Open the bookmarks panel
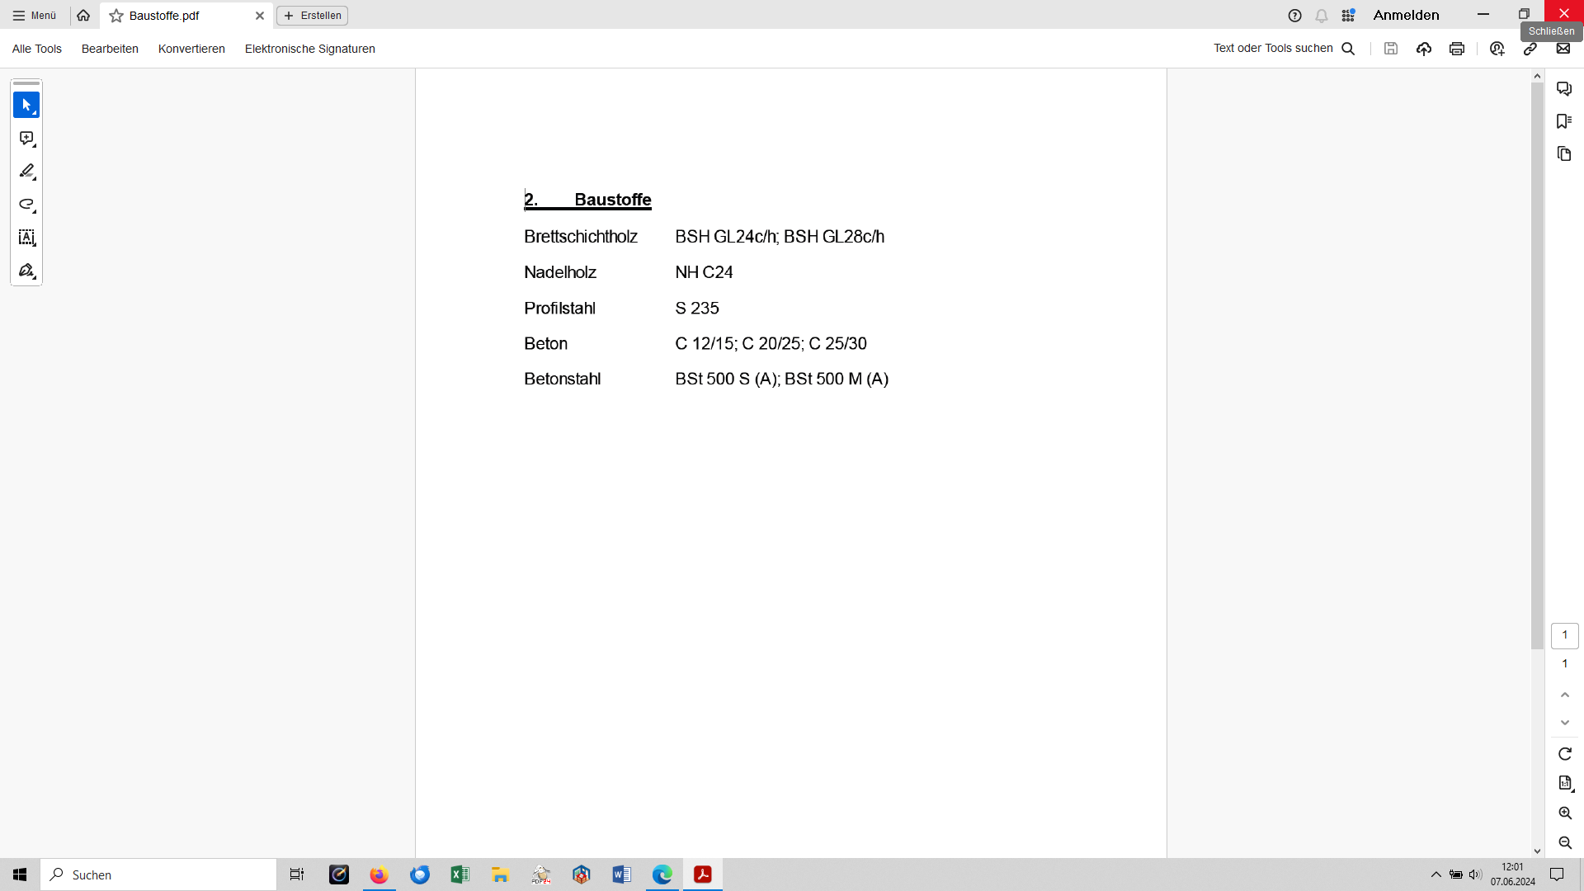The height and width of the screenshot is (891, 1584). point(1564,121)
